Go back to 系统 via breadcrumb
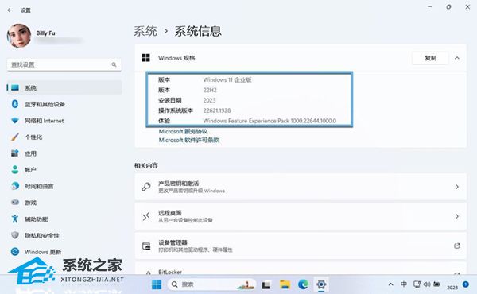Viewport: 477px width, 294px height. 145,31
